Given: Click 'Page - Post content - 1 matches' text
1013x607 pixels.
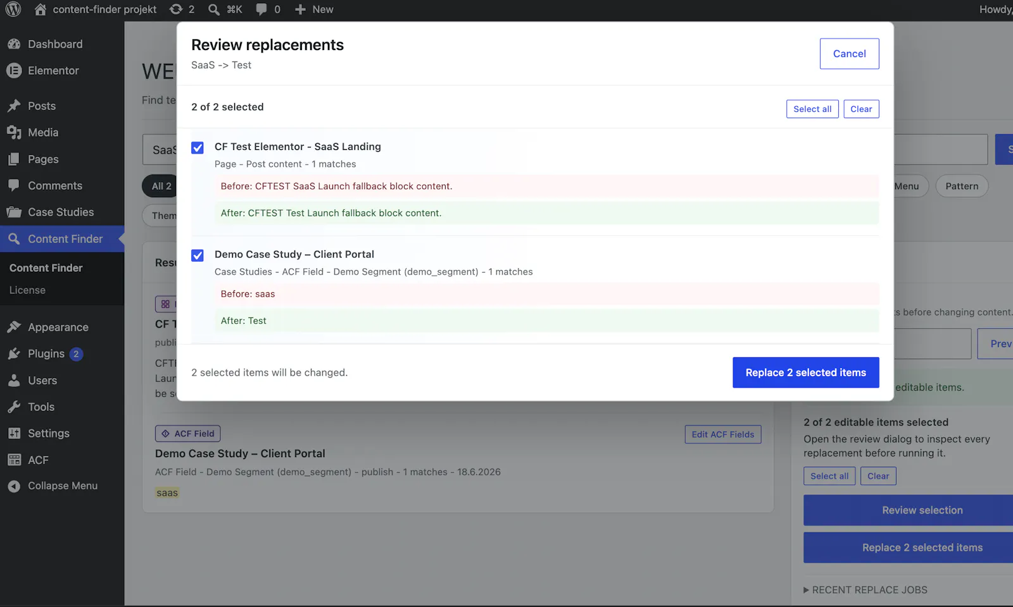Looking at the screenshot, I should (285, 164).
